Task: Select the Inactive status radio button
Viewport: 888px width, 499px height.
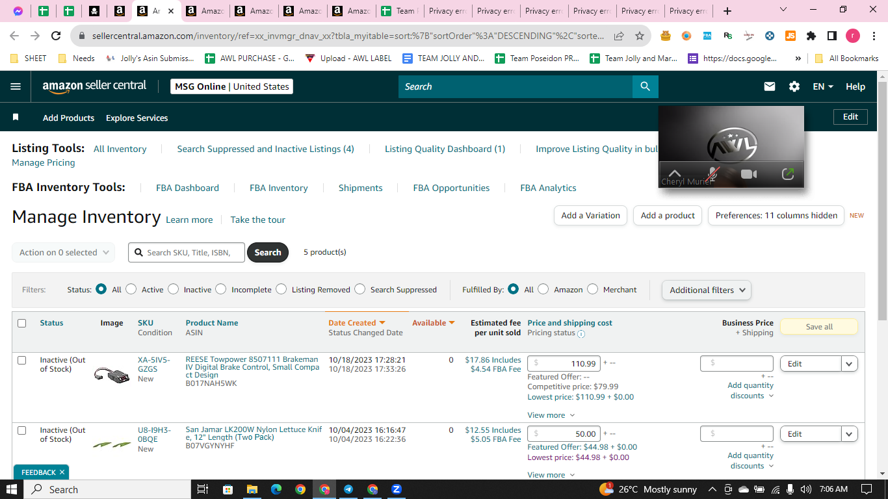Action: tap(173, 289)
